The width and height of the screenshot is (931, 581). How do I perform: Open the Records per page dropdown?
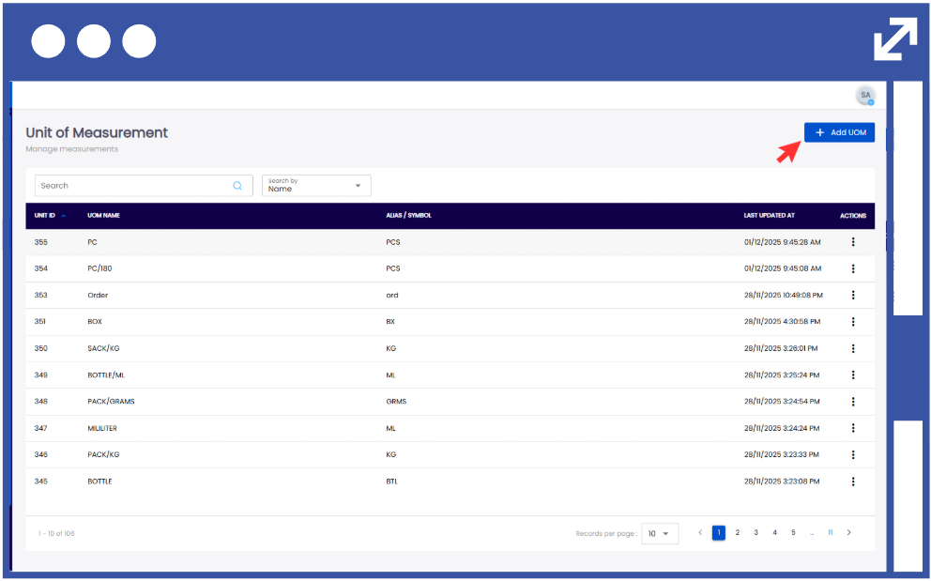tap(660, 533)
